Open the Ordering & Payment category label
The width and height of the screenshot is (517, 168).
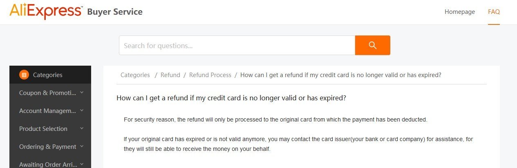point(47,147)
